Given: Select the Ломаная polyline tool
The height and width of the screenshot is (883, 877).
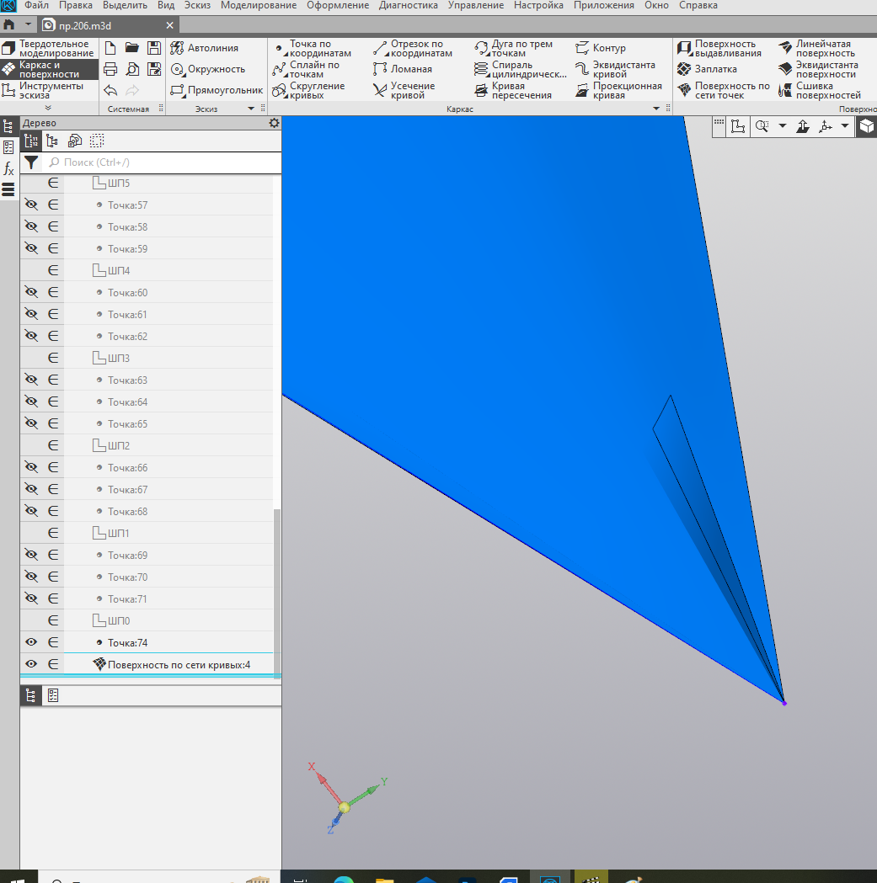Looking at the screenshot, I should pos(403,69).
